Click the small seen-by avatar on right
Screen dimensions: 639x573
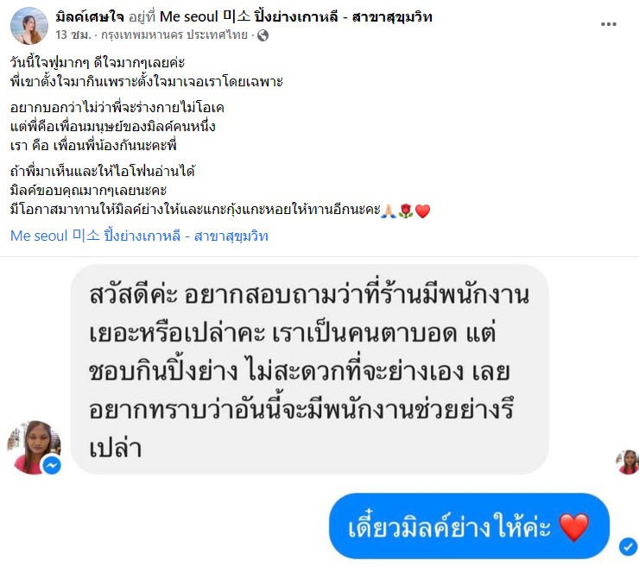point(628,462)
